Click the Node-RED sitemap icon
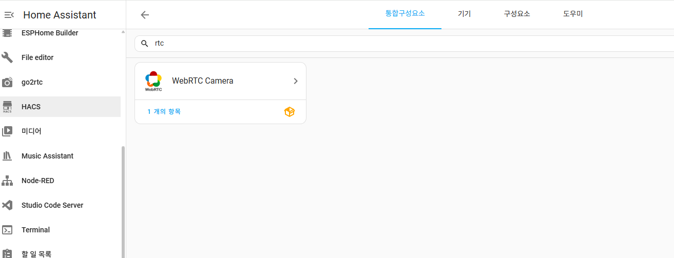Screen dimensions: 674x258 point(7,181)
